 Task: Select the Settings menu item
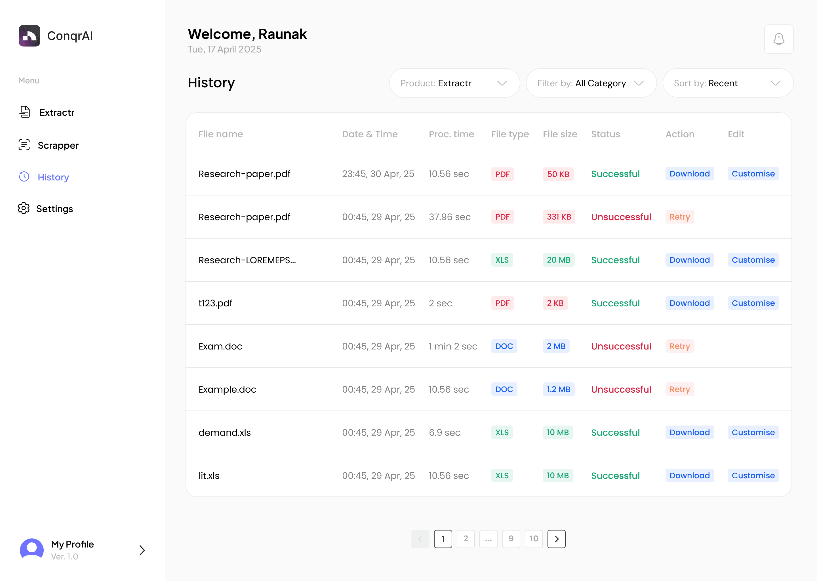click(x=54, y=209)
